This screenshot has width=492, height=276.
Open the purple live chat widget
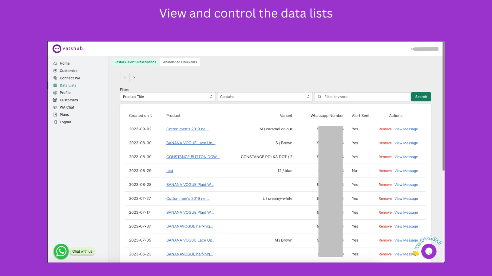click(x=429, y=251)
